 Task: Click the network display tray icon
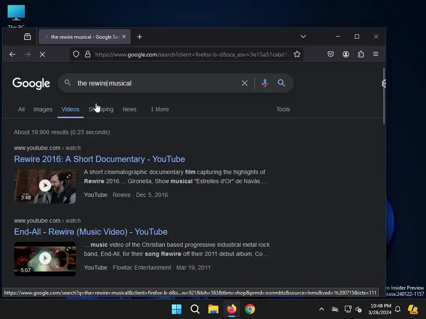coord(348,309)
